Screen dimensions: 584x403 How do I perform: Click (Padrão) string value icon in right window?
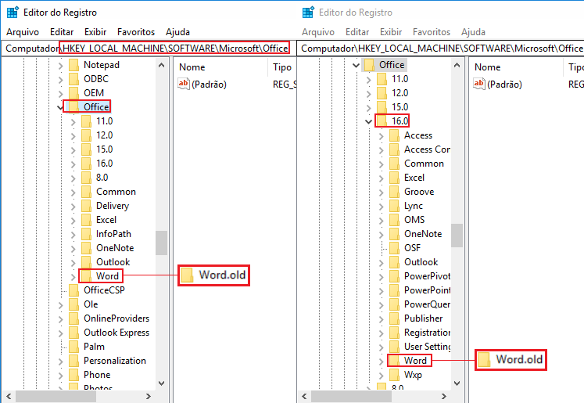pyautogui.click(x=479, y=84)
